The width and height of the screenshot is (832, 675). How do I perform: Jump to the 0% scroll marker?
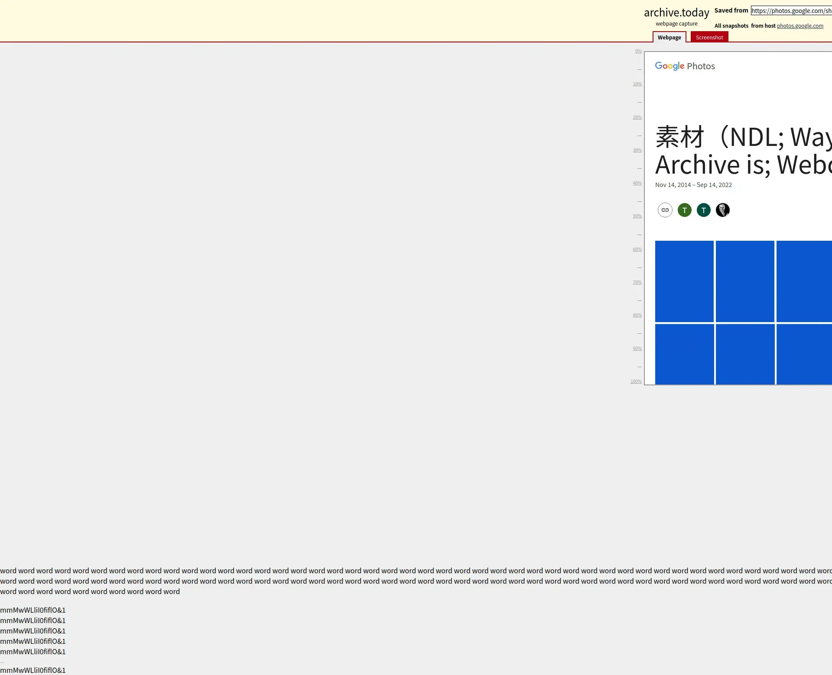(x=638, y=51)
